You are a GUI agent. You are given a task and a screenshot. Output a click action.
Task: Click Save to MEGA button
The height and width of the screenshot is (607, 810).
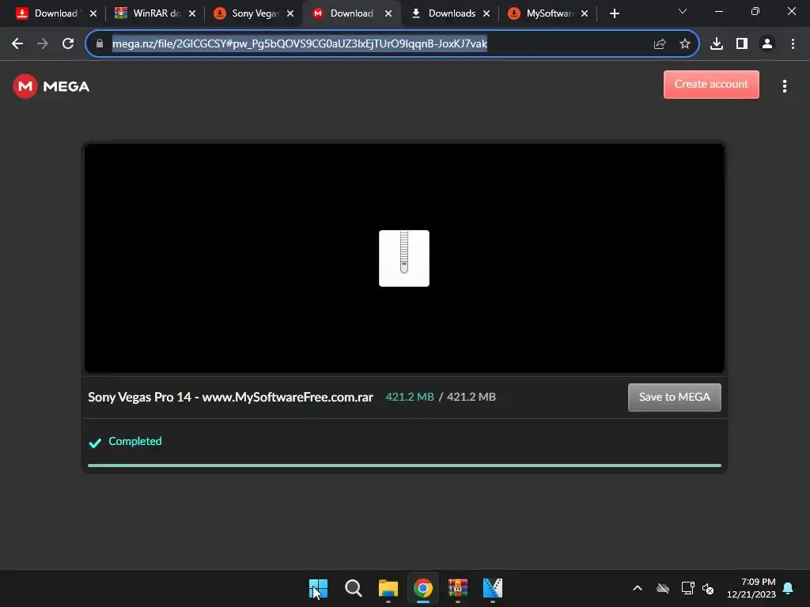[x=674, y=397]
